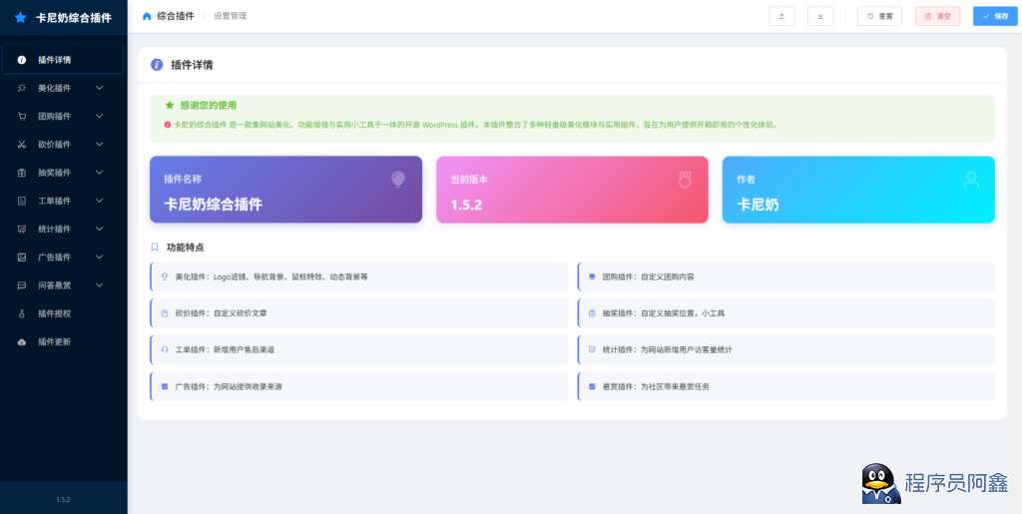Select 插件详情 in the sidebar
Viewport: 1022px width, 514px height.
[55, 60]
